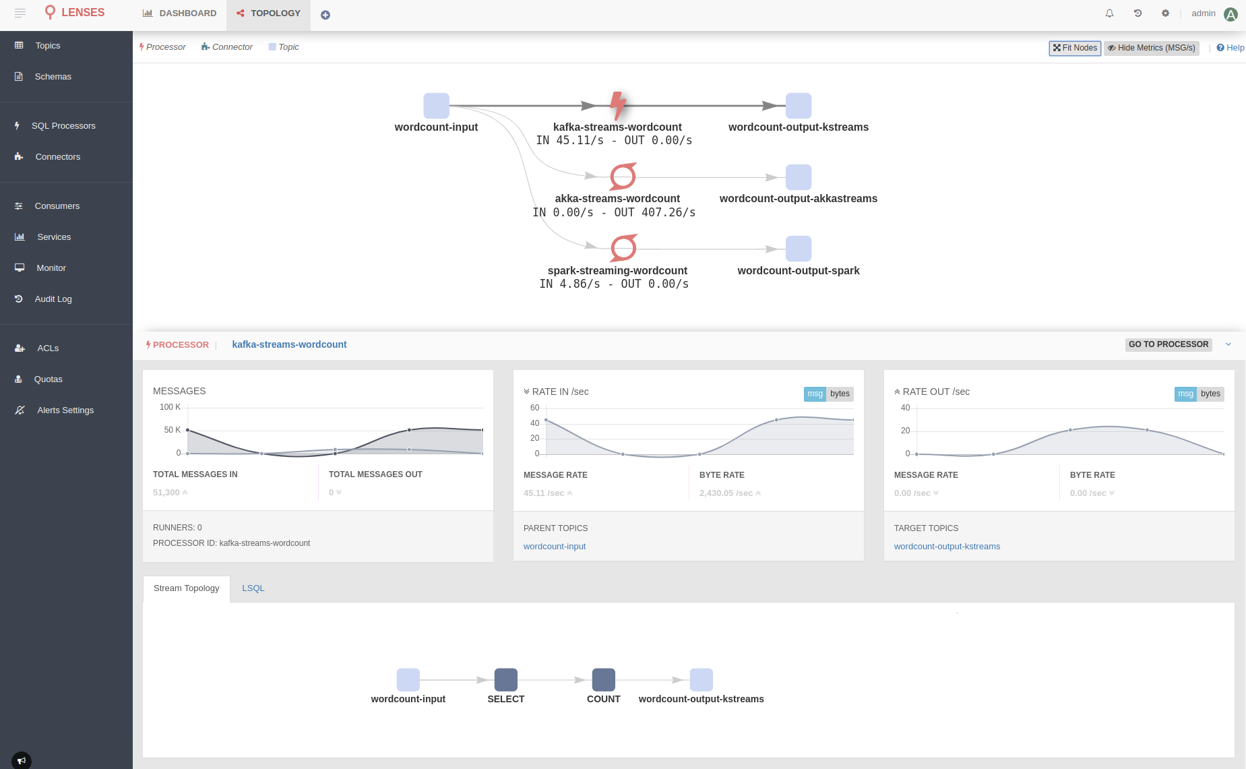The image size is (1246, 769).
Task: Open the Dashboard tab
Action: pyautogui.click(x=180, y=13)
